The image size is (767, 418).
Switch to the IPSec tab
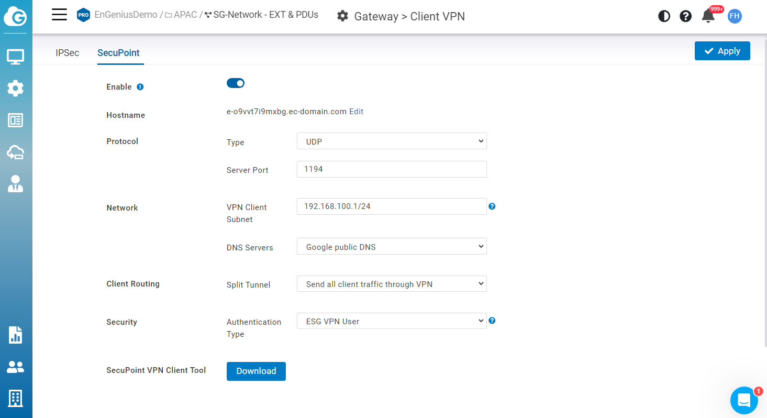67,53
